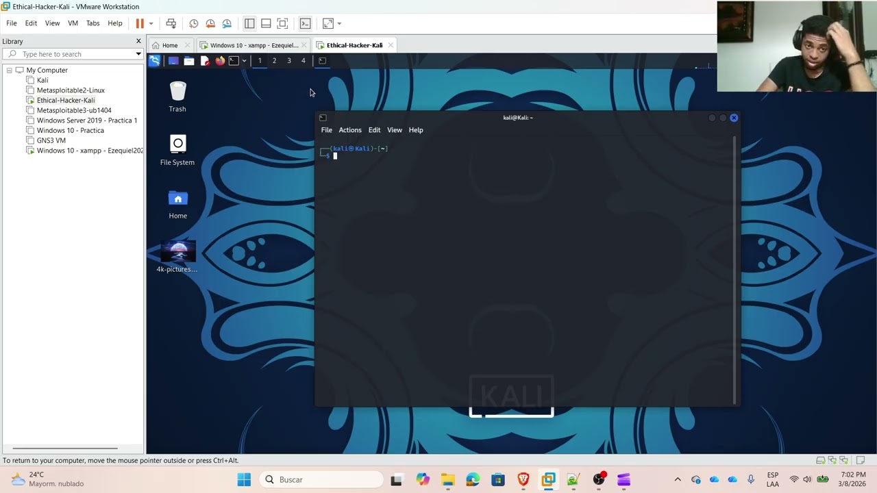Open the VMware Tabs menu
Viewport: 877px width, 493px height.
pyautogui.click(x=92, y=23)
